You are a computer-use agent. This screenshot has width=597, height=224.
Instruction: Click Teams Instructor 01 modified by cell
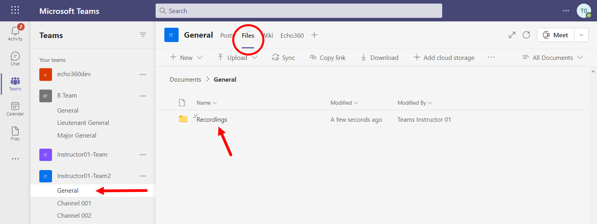pos(424,119)
